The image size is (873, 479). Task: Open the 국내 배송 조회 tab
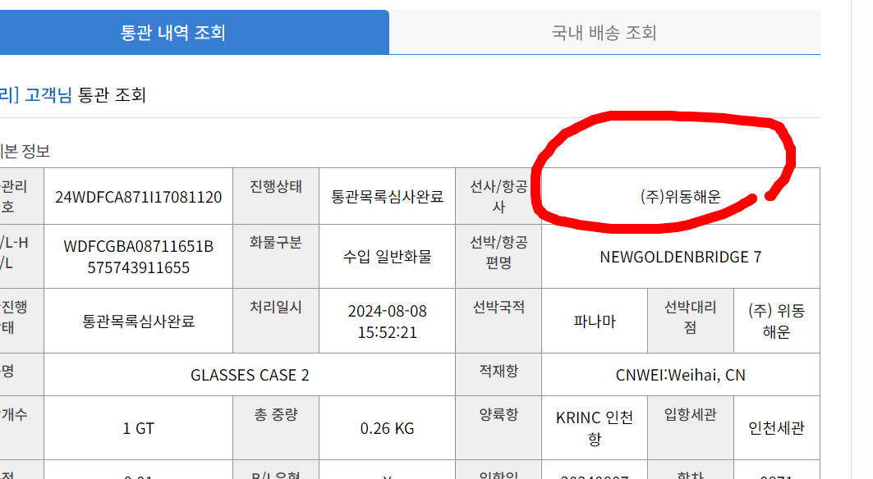point(604,32)
